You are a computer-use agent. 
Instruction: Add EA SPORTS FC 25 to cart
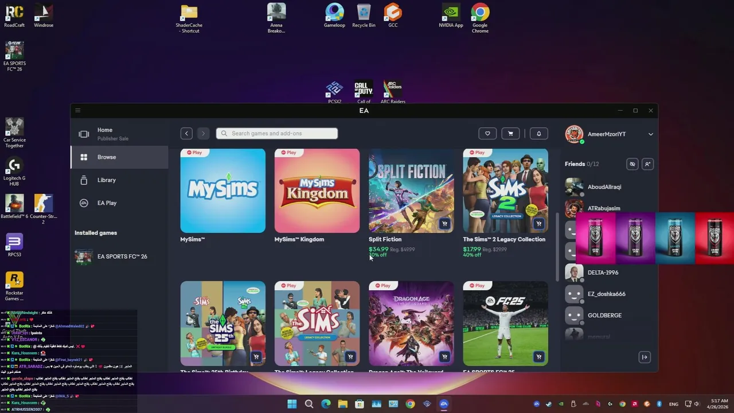538,357
